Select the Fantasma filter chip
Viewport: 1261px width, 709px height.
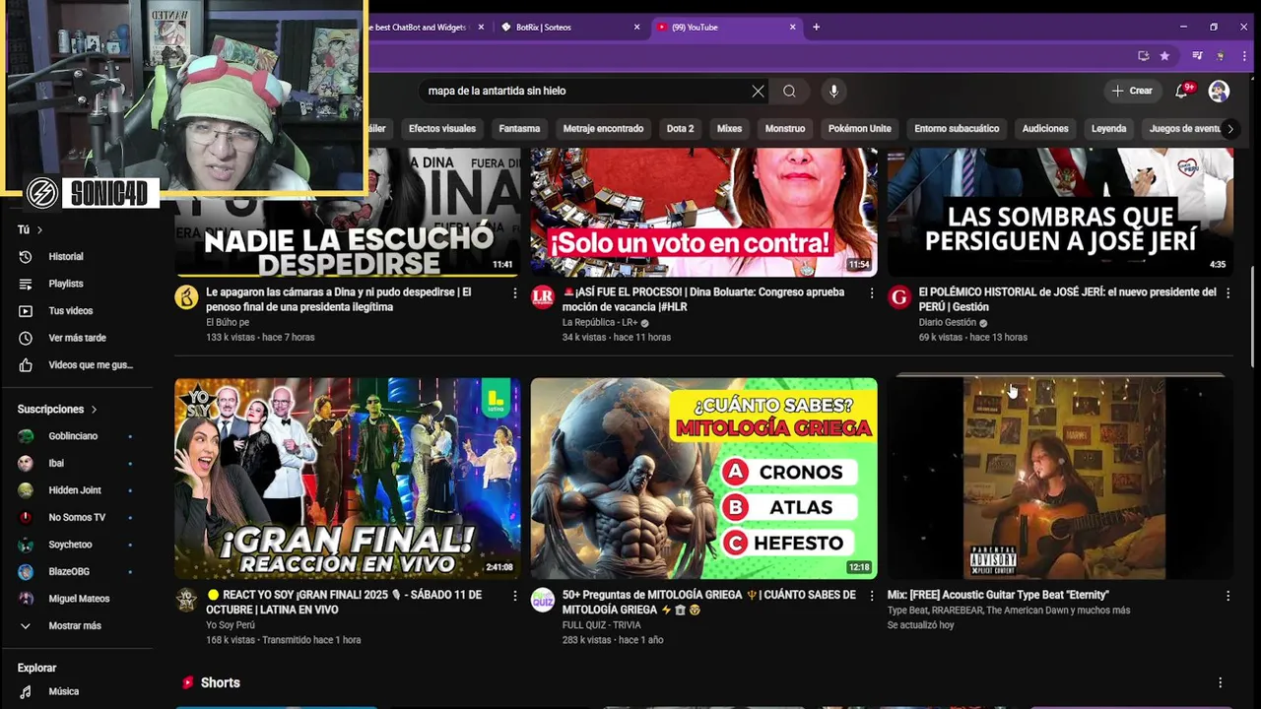[x=519, y=129]
